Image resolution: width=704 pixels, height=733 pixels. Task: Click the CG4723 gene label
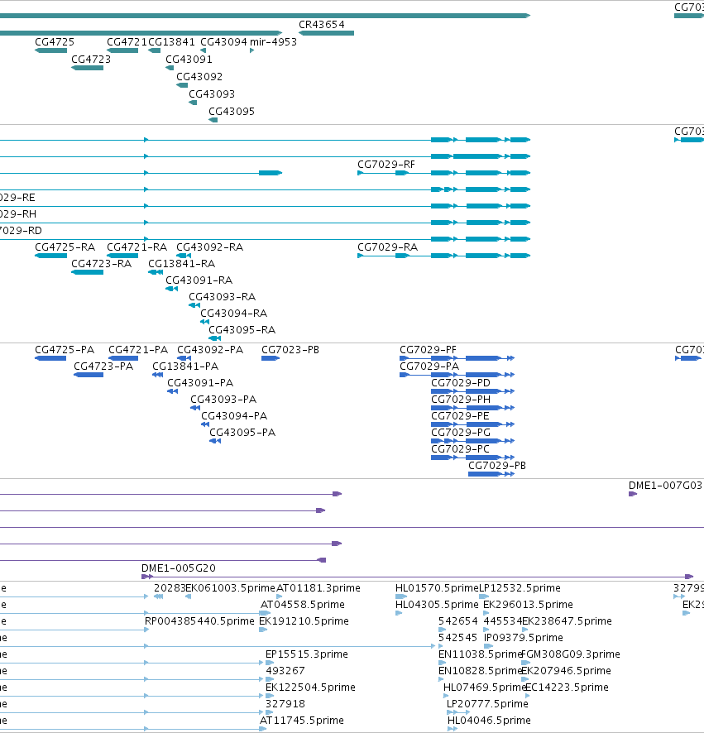[x=91, y=59]
